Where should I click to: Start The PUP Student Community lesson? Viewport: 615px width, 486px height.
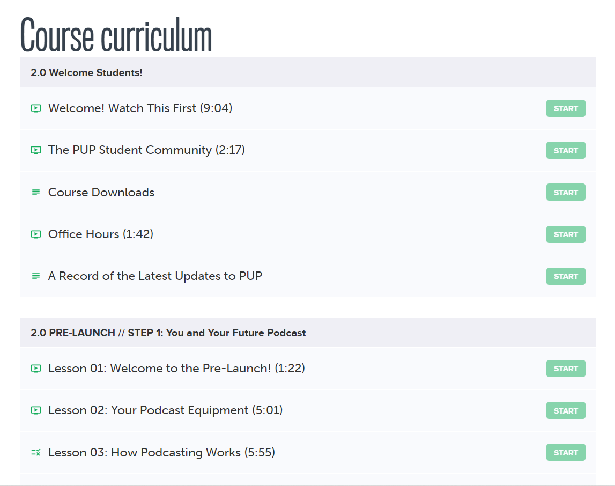(566, 150)
